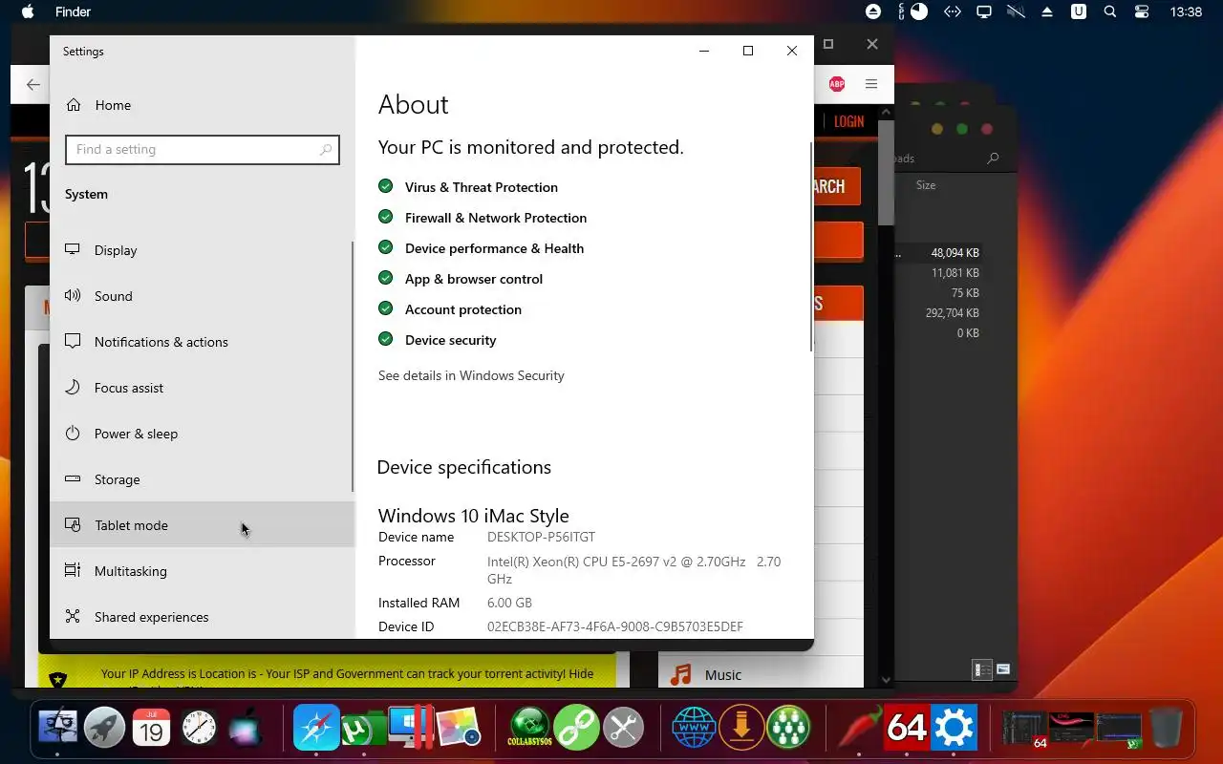Go to Focus assist settings
The width and height of the screenshot is (1223, 764).
pos(202,388)
